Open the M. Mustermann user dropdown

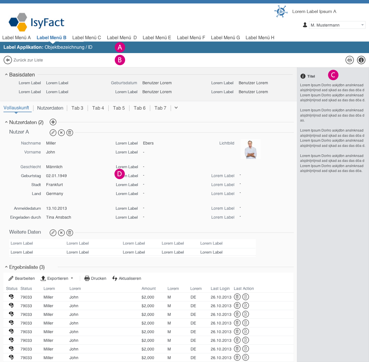[337, 25]
